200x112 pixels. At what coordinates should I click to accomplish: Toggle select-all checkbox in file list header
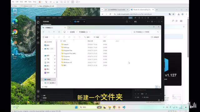click(61, 41)
